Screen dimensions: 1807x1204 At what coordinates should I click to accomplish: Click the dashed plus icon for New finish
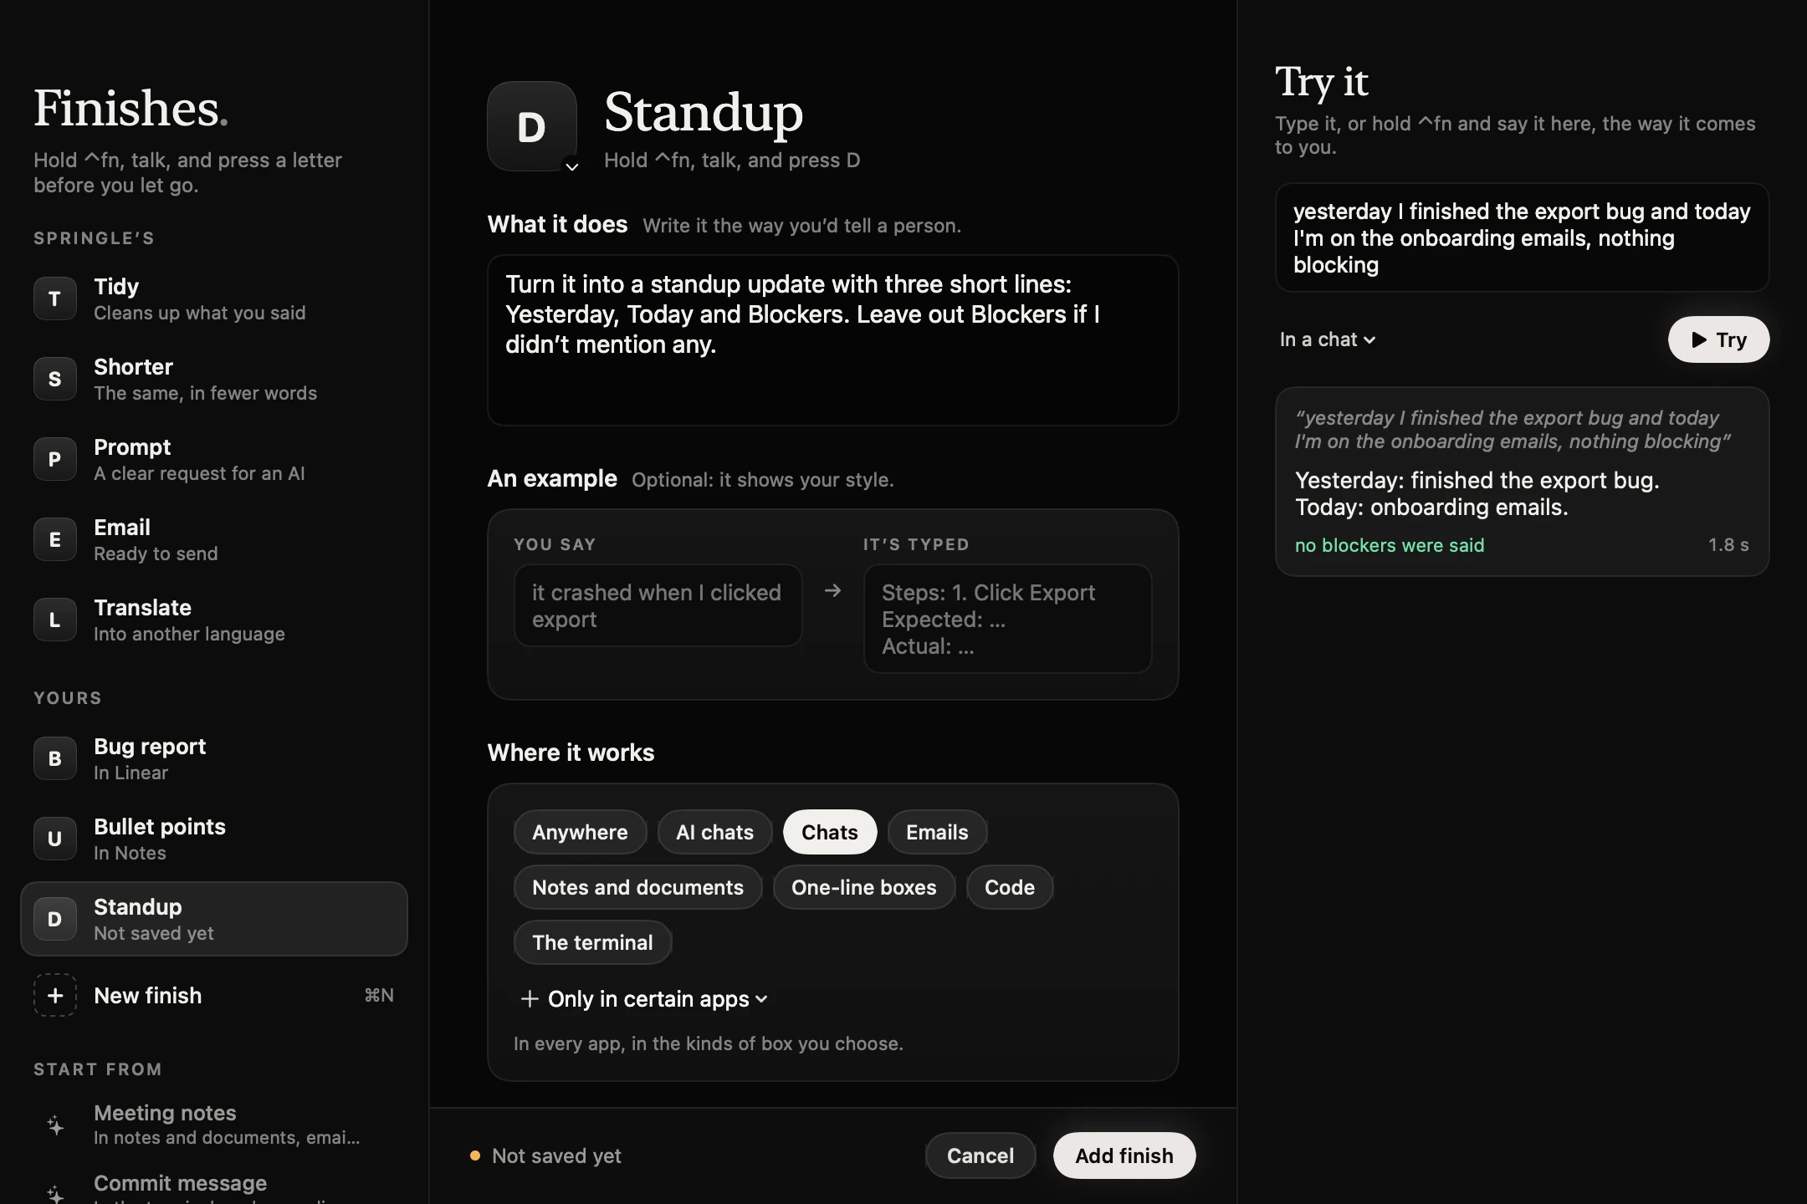tap(55, 995)
